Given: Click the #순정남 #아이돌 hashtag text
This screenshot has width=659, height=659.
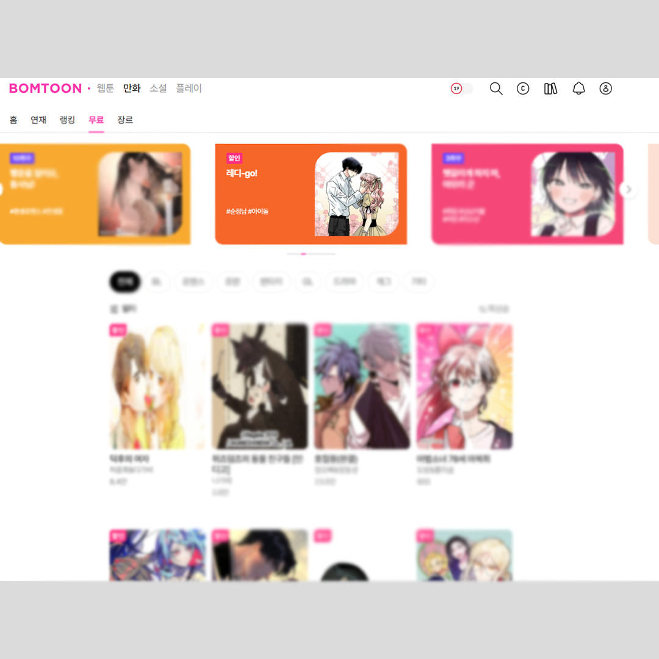Looking at the screenshot, I should click(247, 211).
